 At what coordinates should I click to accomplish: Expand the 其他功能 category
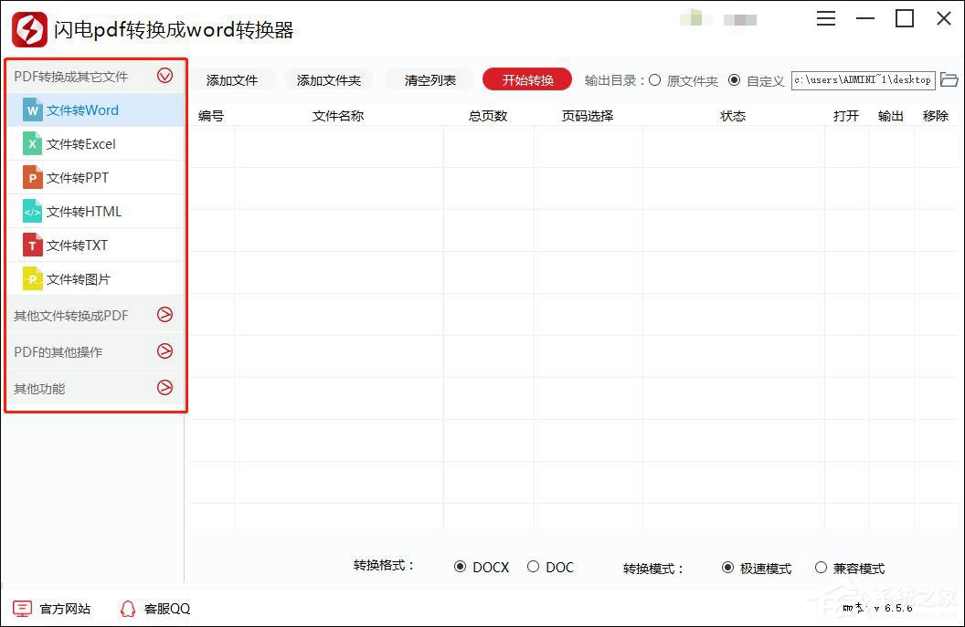click(x=165, y=388)
